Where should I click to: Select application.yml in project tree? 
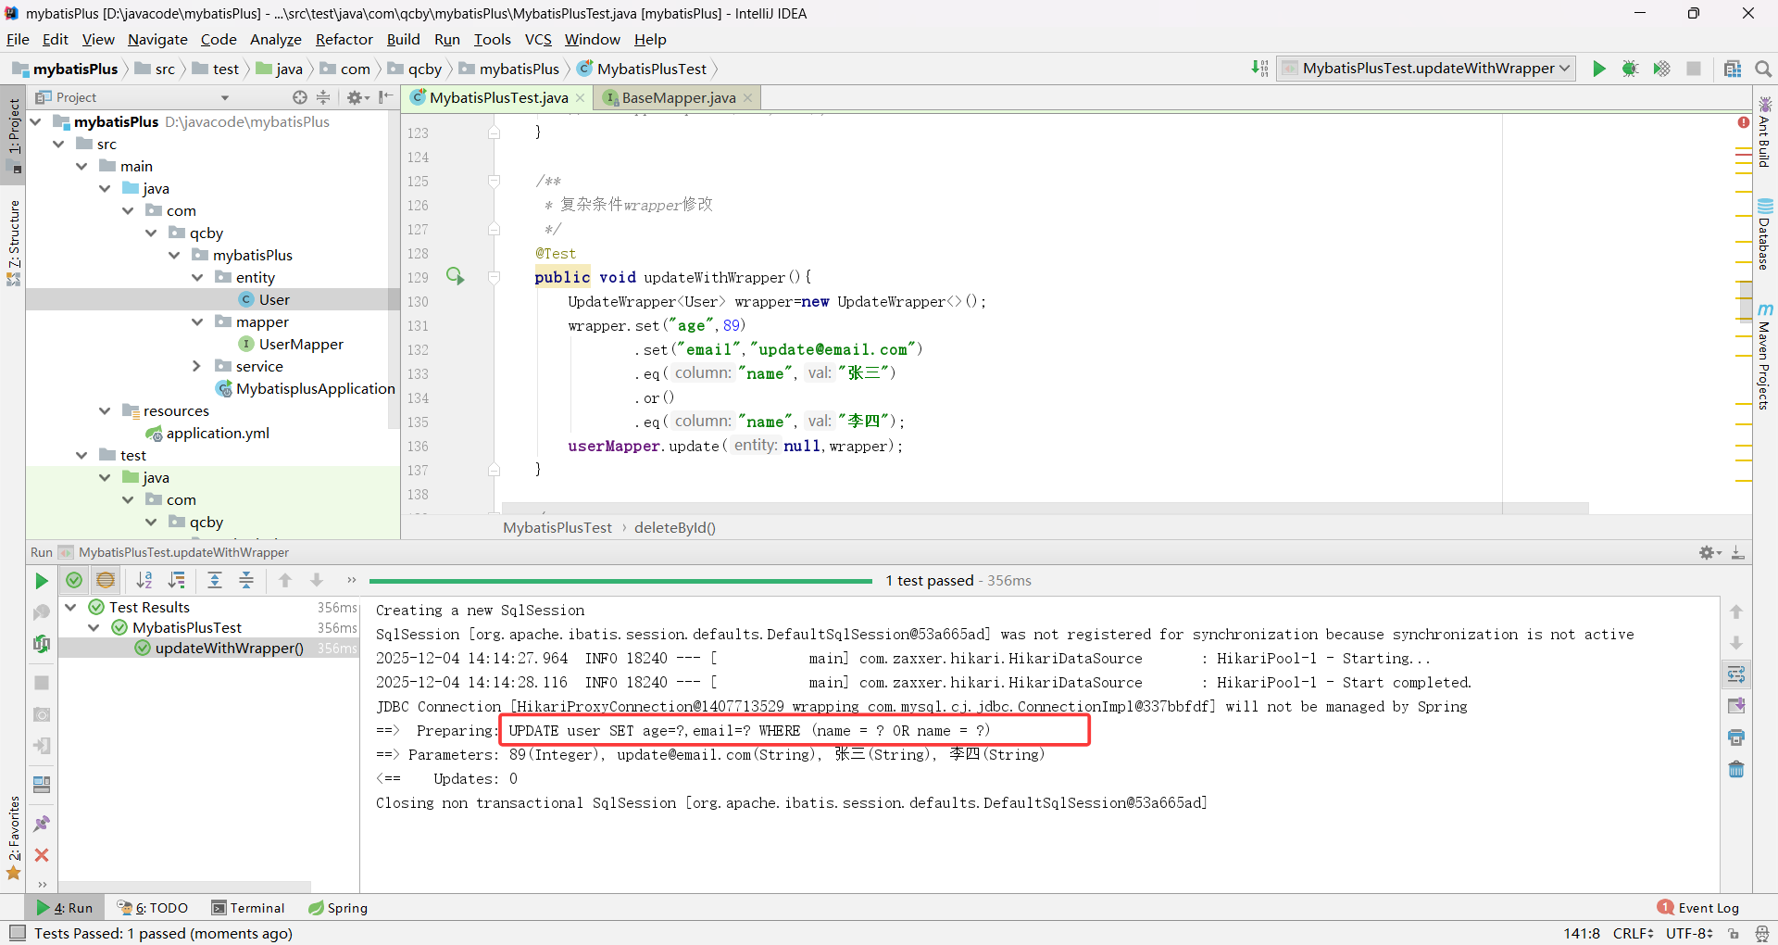pyautogui.click(x=207, y=433)
